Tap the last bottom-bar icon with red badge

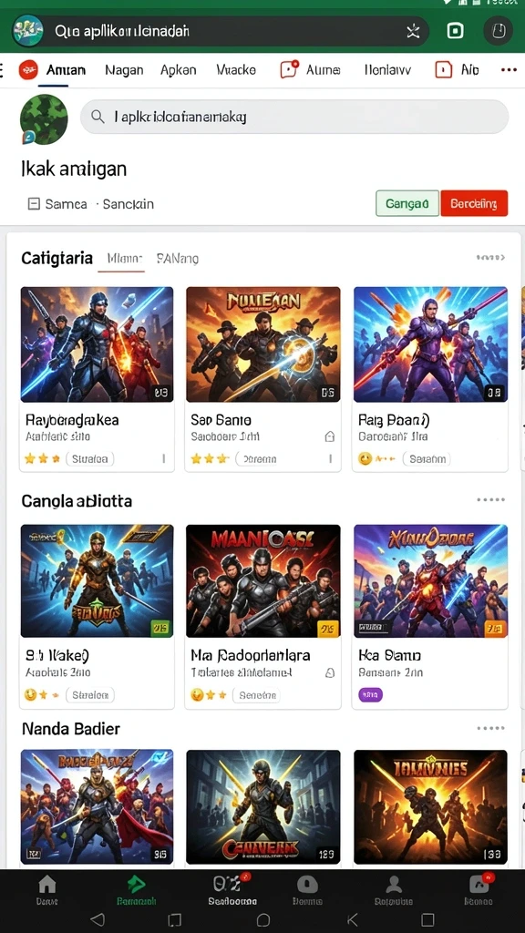click(x=479, y=884)
